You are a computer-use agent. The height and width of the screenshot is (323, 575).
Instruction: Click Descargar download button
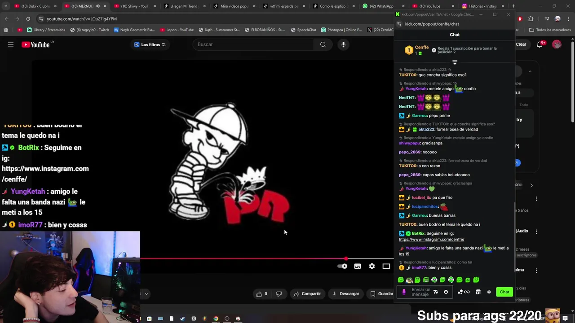pyautogui.click(x=345, y=294)
